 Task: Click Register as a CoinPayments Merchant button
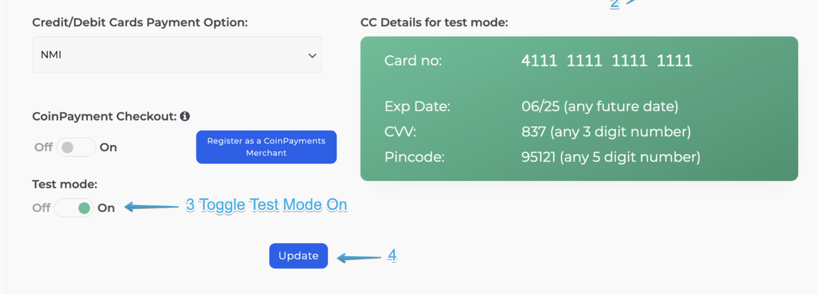pos(266,147)
